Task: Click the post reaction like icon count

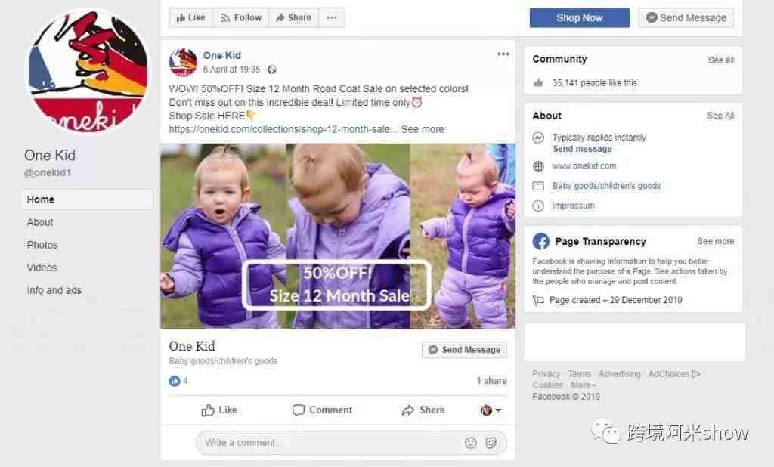Action: pyautogui.click(x=178, y=381)
